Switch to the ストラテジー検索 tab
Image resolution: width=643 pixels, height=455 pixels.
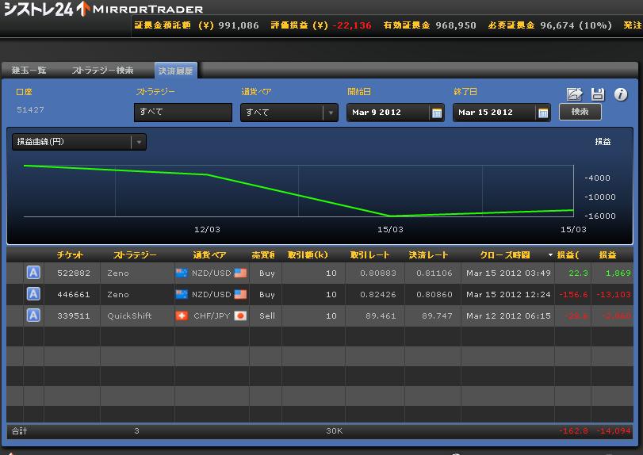102,71
